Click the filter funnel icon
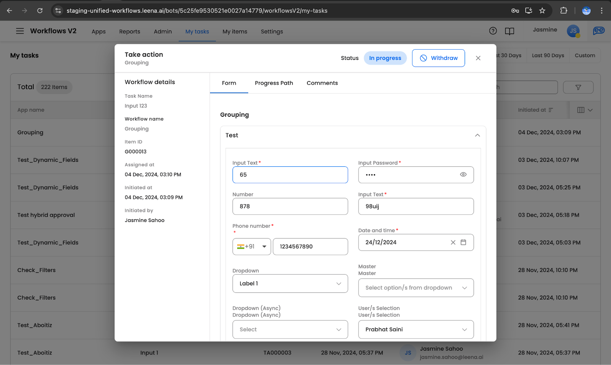The image size is (611, 365). tap(578, 87)
